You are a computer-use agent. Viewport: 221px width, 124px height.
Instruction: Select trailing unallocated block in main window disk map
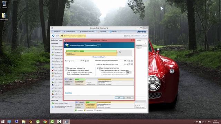141,105
